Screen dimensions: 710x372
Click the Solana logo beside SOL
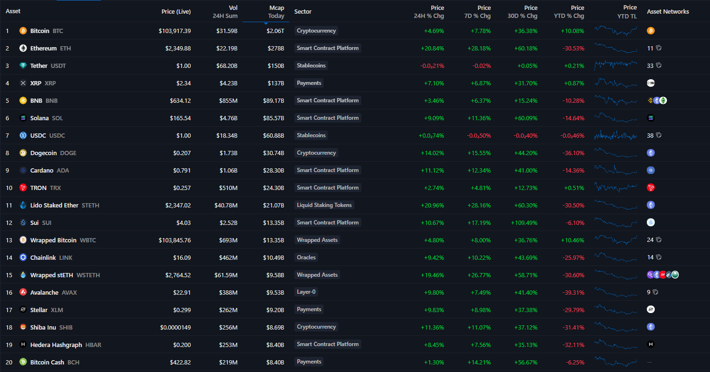(23, 118)
